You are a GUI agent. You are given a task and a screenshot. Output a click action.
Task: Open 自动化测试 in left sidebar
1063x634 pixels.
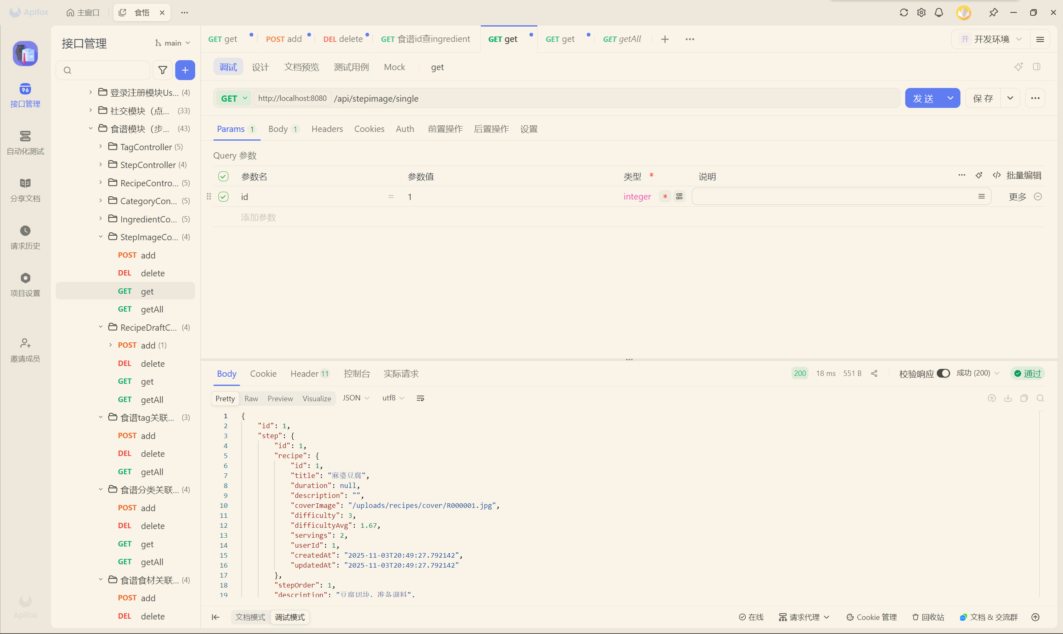(25, 143)
